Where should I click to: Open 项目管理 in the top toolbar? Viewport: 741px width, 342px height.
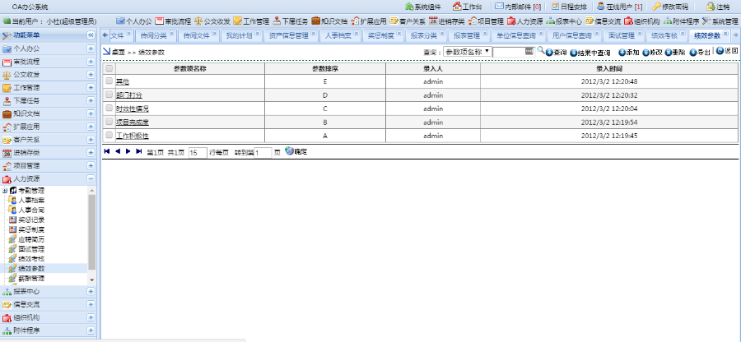pos(486,21)
